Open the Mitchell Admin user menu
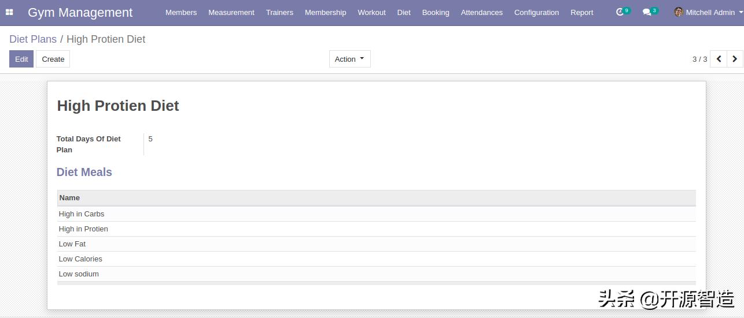The height and width of the screenshot is (318, 744). point(710,12)
